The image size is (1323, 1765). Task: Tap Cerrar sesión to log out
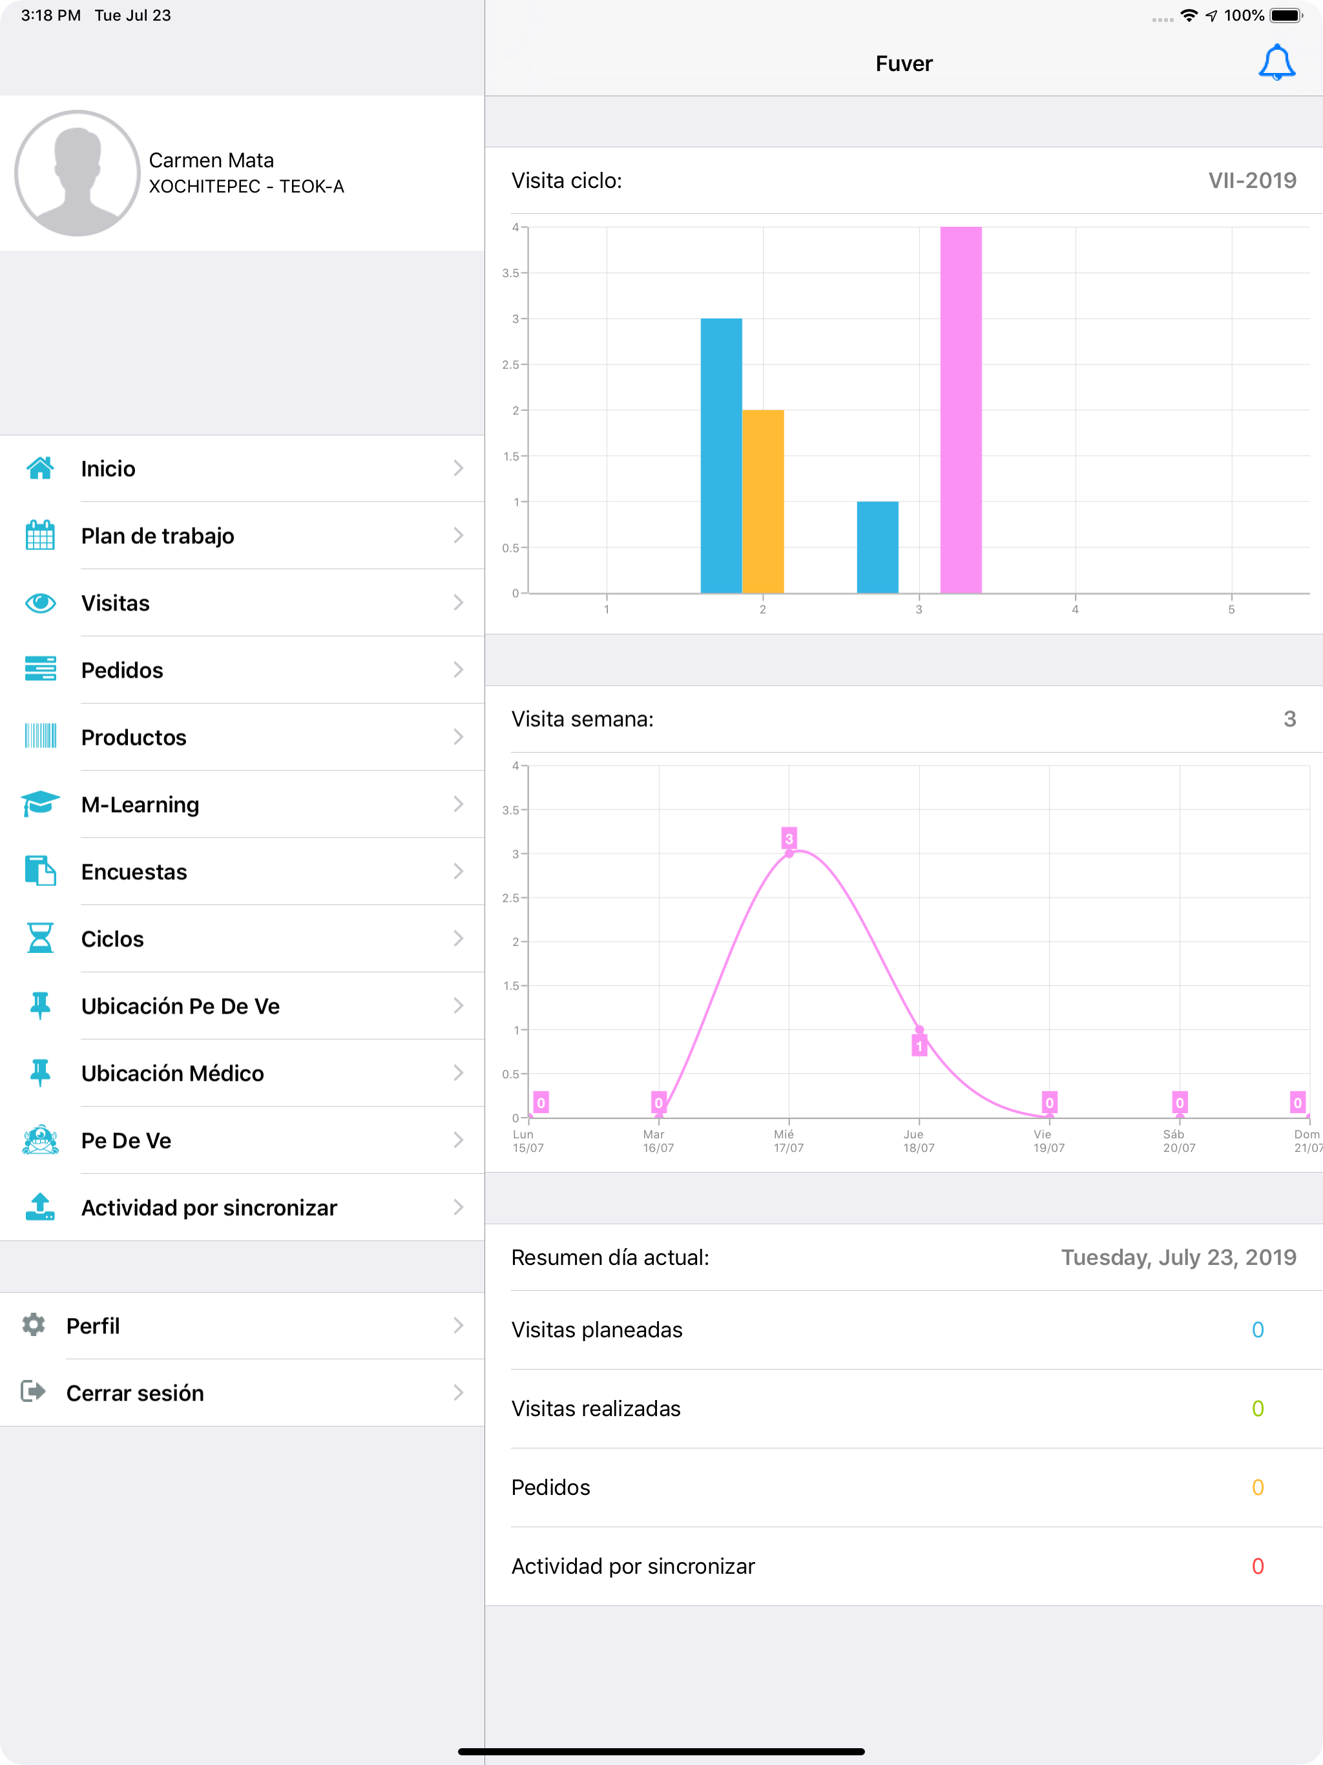point(243,1392)
